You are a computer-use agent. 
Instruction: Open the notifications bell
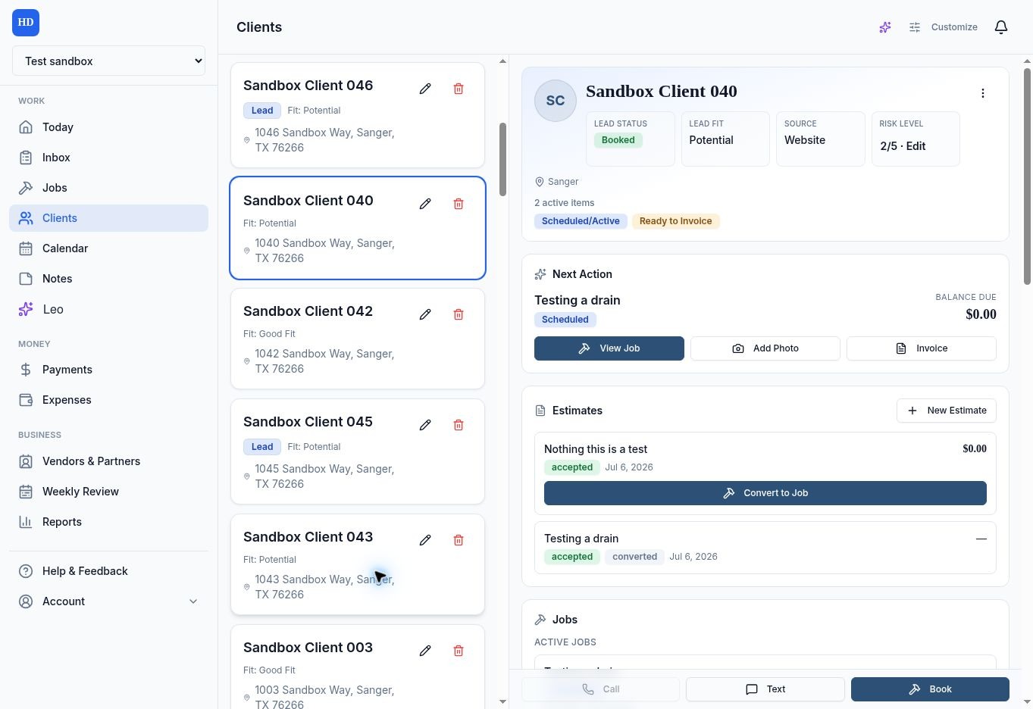click(x=1001, y=27)
